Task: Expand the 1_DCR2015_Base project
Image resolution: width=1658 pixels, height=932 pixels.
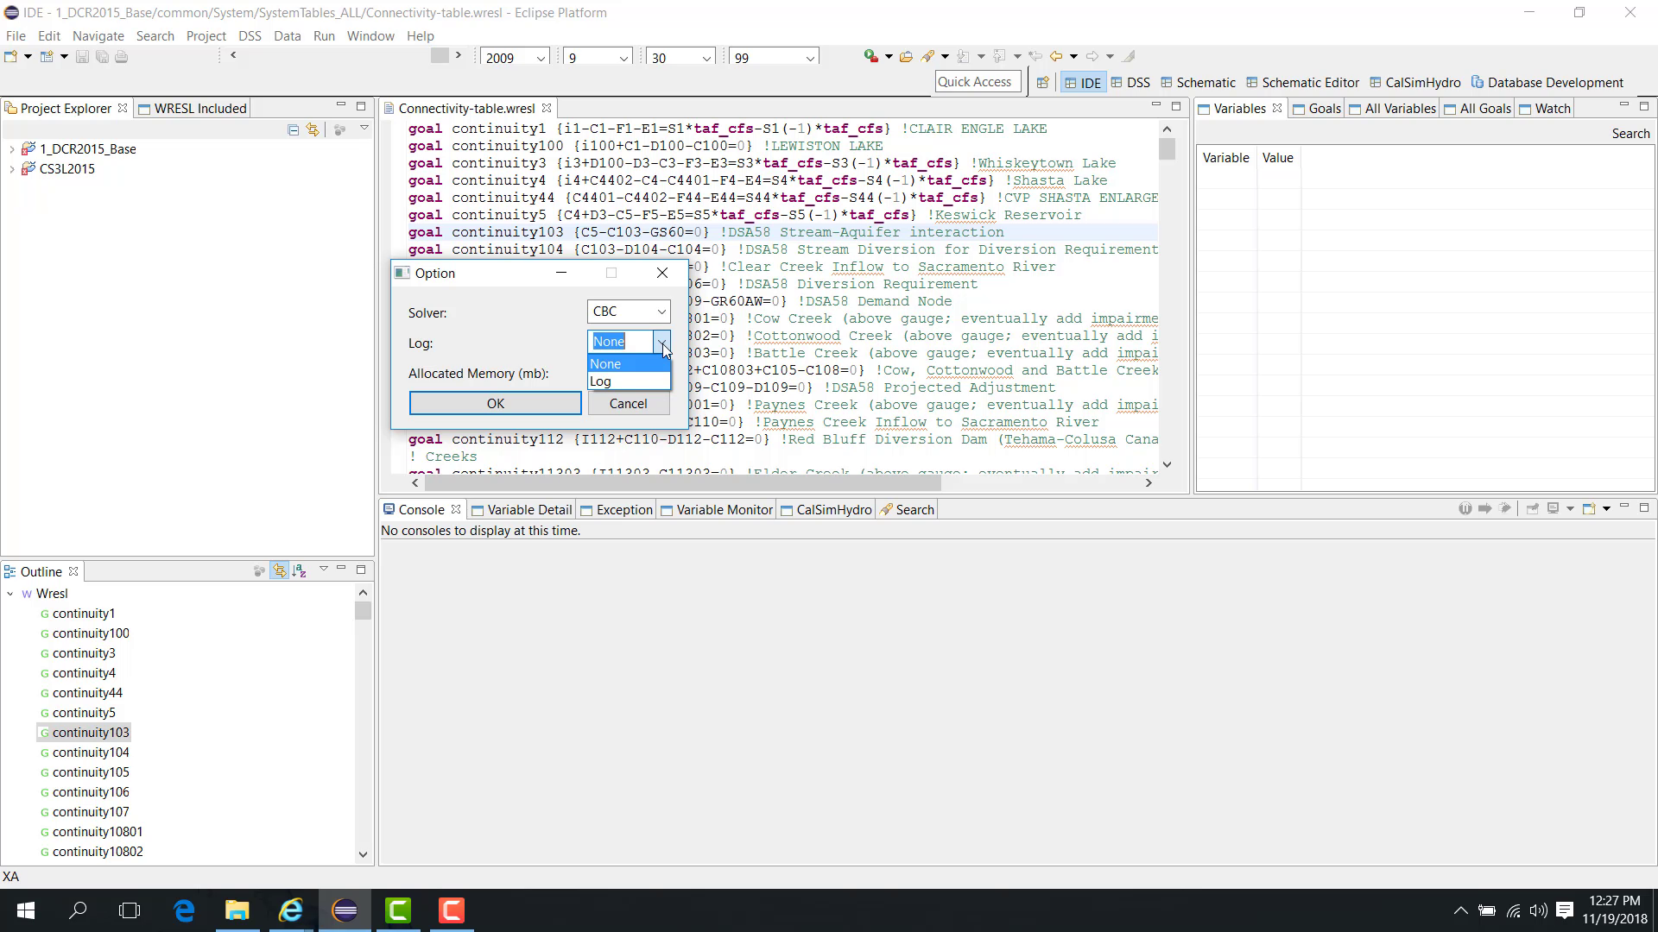Action: click(x=11, y=149)
